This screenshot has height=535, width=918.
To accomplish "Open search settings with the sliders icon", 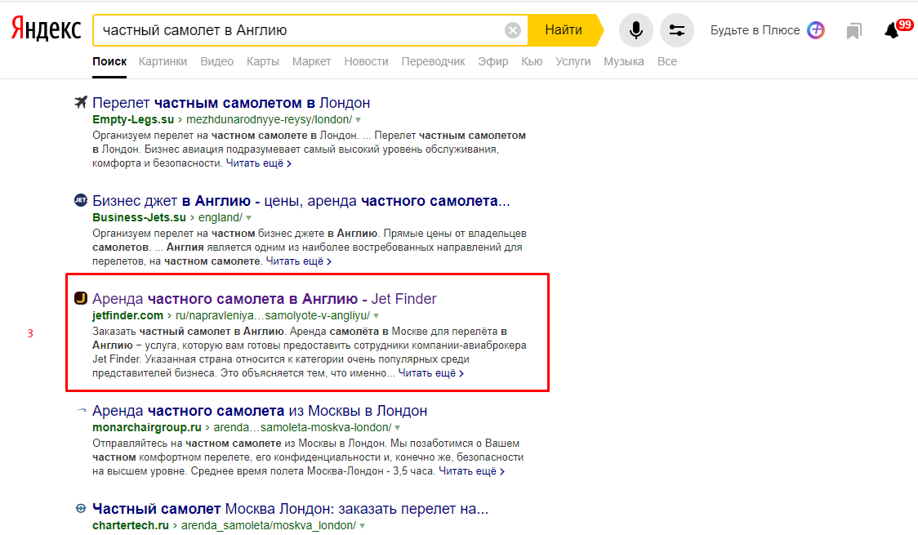I will click(677, 30).
